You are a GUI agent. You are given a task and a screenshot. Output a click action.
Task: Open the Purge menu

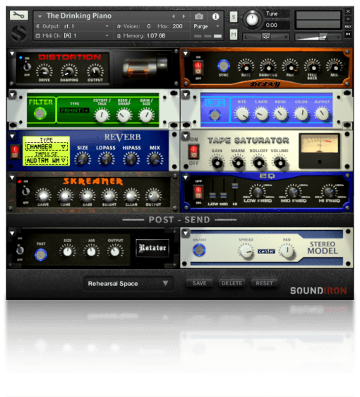(206, 26)
